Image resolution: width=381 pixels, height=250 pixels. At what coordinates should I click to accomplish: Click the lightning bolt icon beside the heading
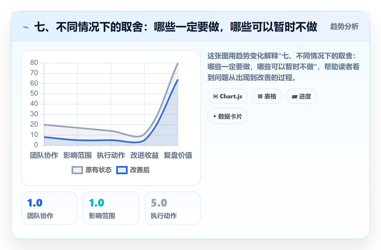click(x=26, y=27)
